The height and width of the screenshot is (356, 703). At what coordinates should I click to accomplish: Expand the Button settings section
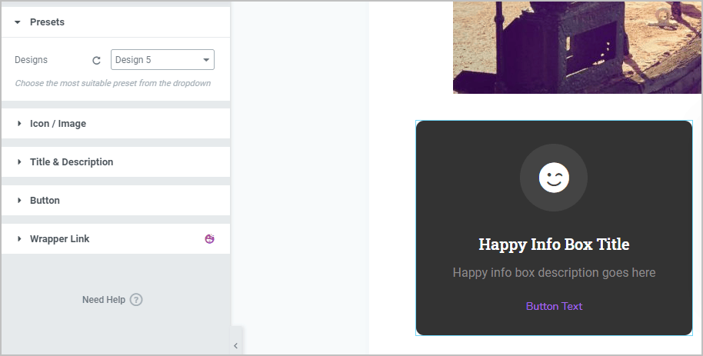click(45, 201)
